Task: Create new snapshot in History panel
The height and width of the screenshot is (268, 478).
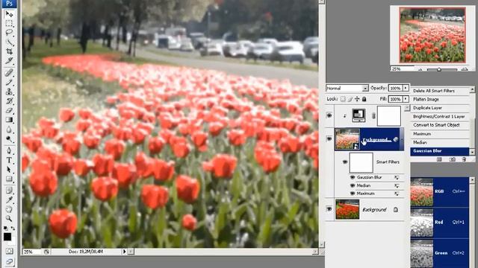Action: [452, 159]
